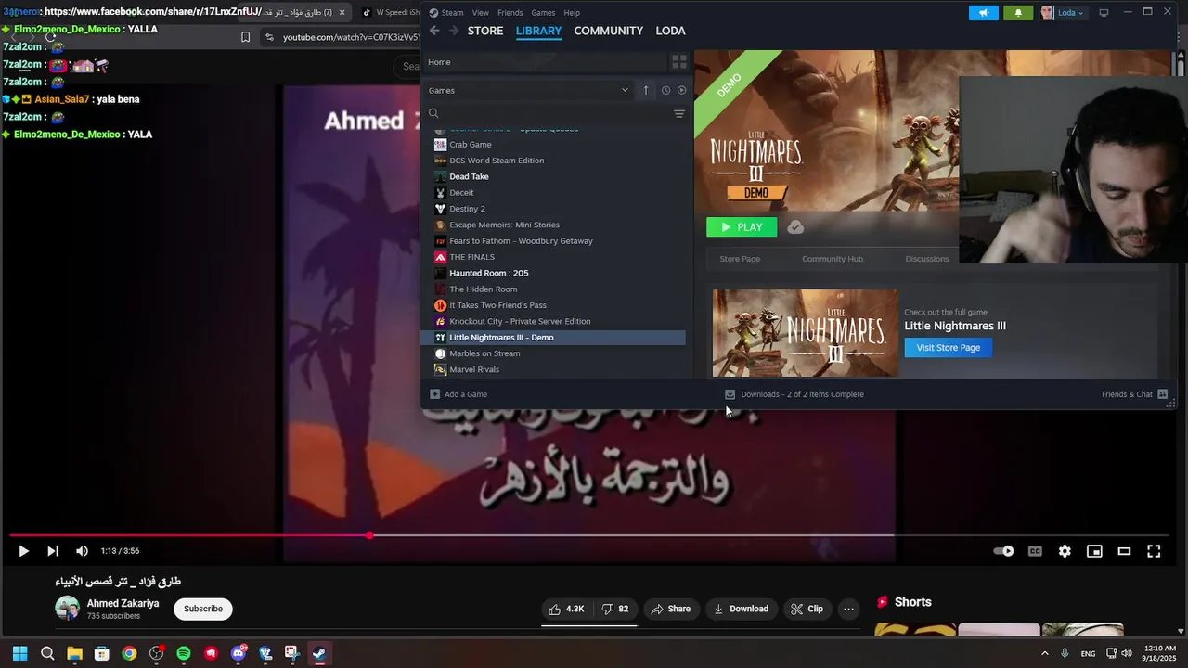Click the YouTube Dislike thumbs-down button
The image size is (1188, 668).
(614, 609)
